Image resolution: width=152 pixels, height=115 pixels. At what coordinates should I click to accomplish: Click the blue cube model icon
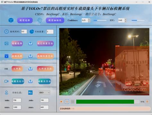[x=11, y=20]
